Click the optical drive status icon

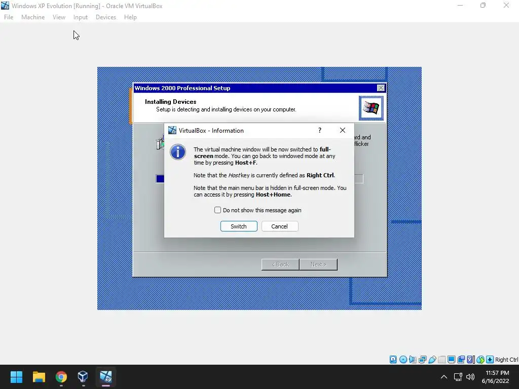coord(403,360)
